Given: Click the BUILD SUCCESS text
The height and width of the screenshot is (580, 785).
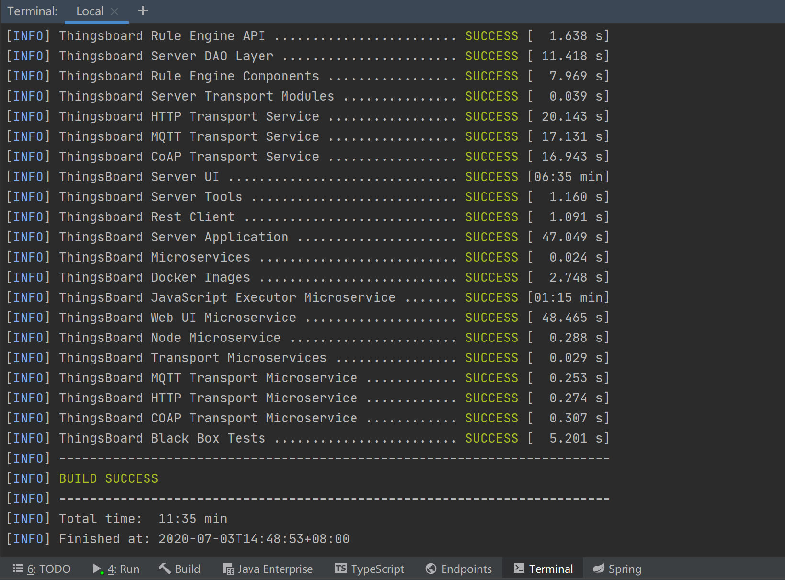Looking at the screenshot, I should pos(109,478).
